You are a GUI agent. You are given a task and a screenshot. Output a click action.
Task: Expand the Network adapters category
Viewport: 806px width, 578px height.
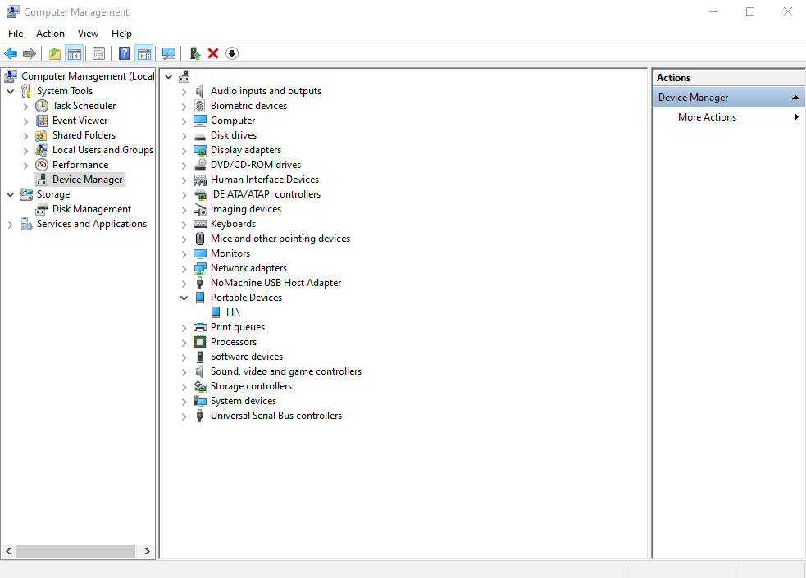184,267
